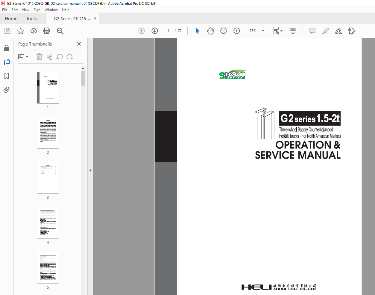Open the File menu
Screen dimensions: 375x295
tap(5, 10)
